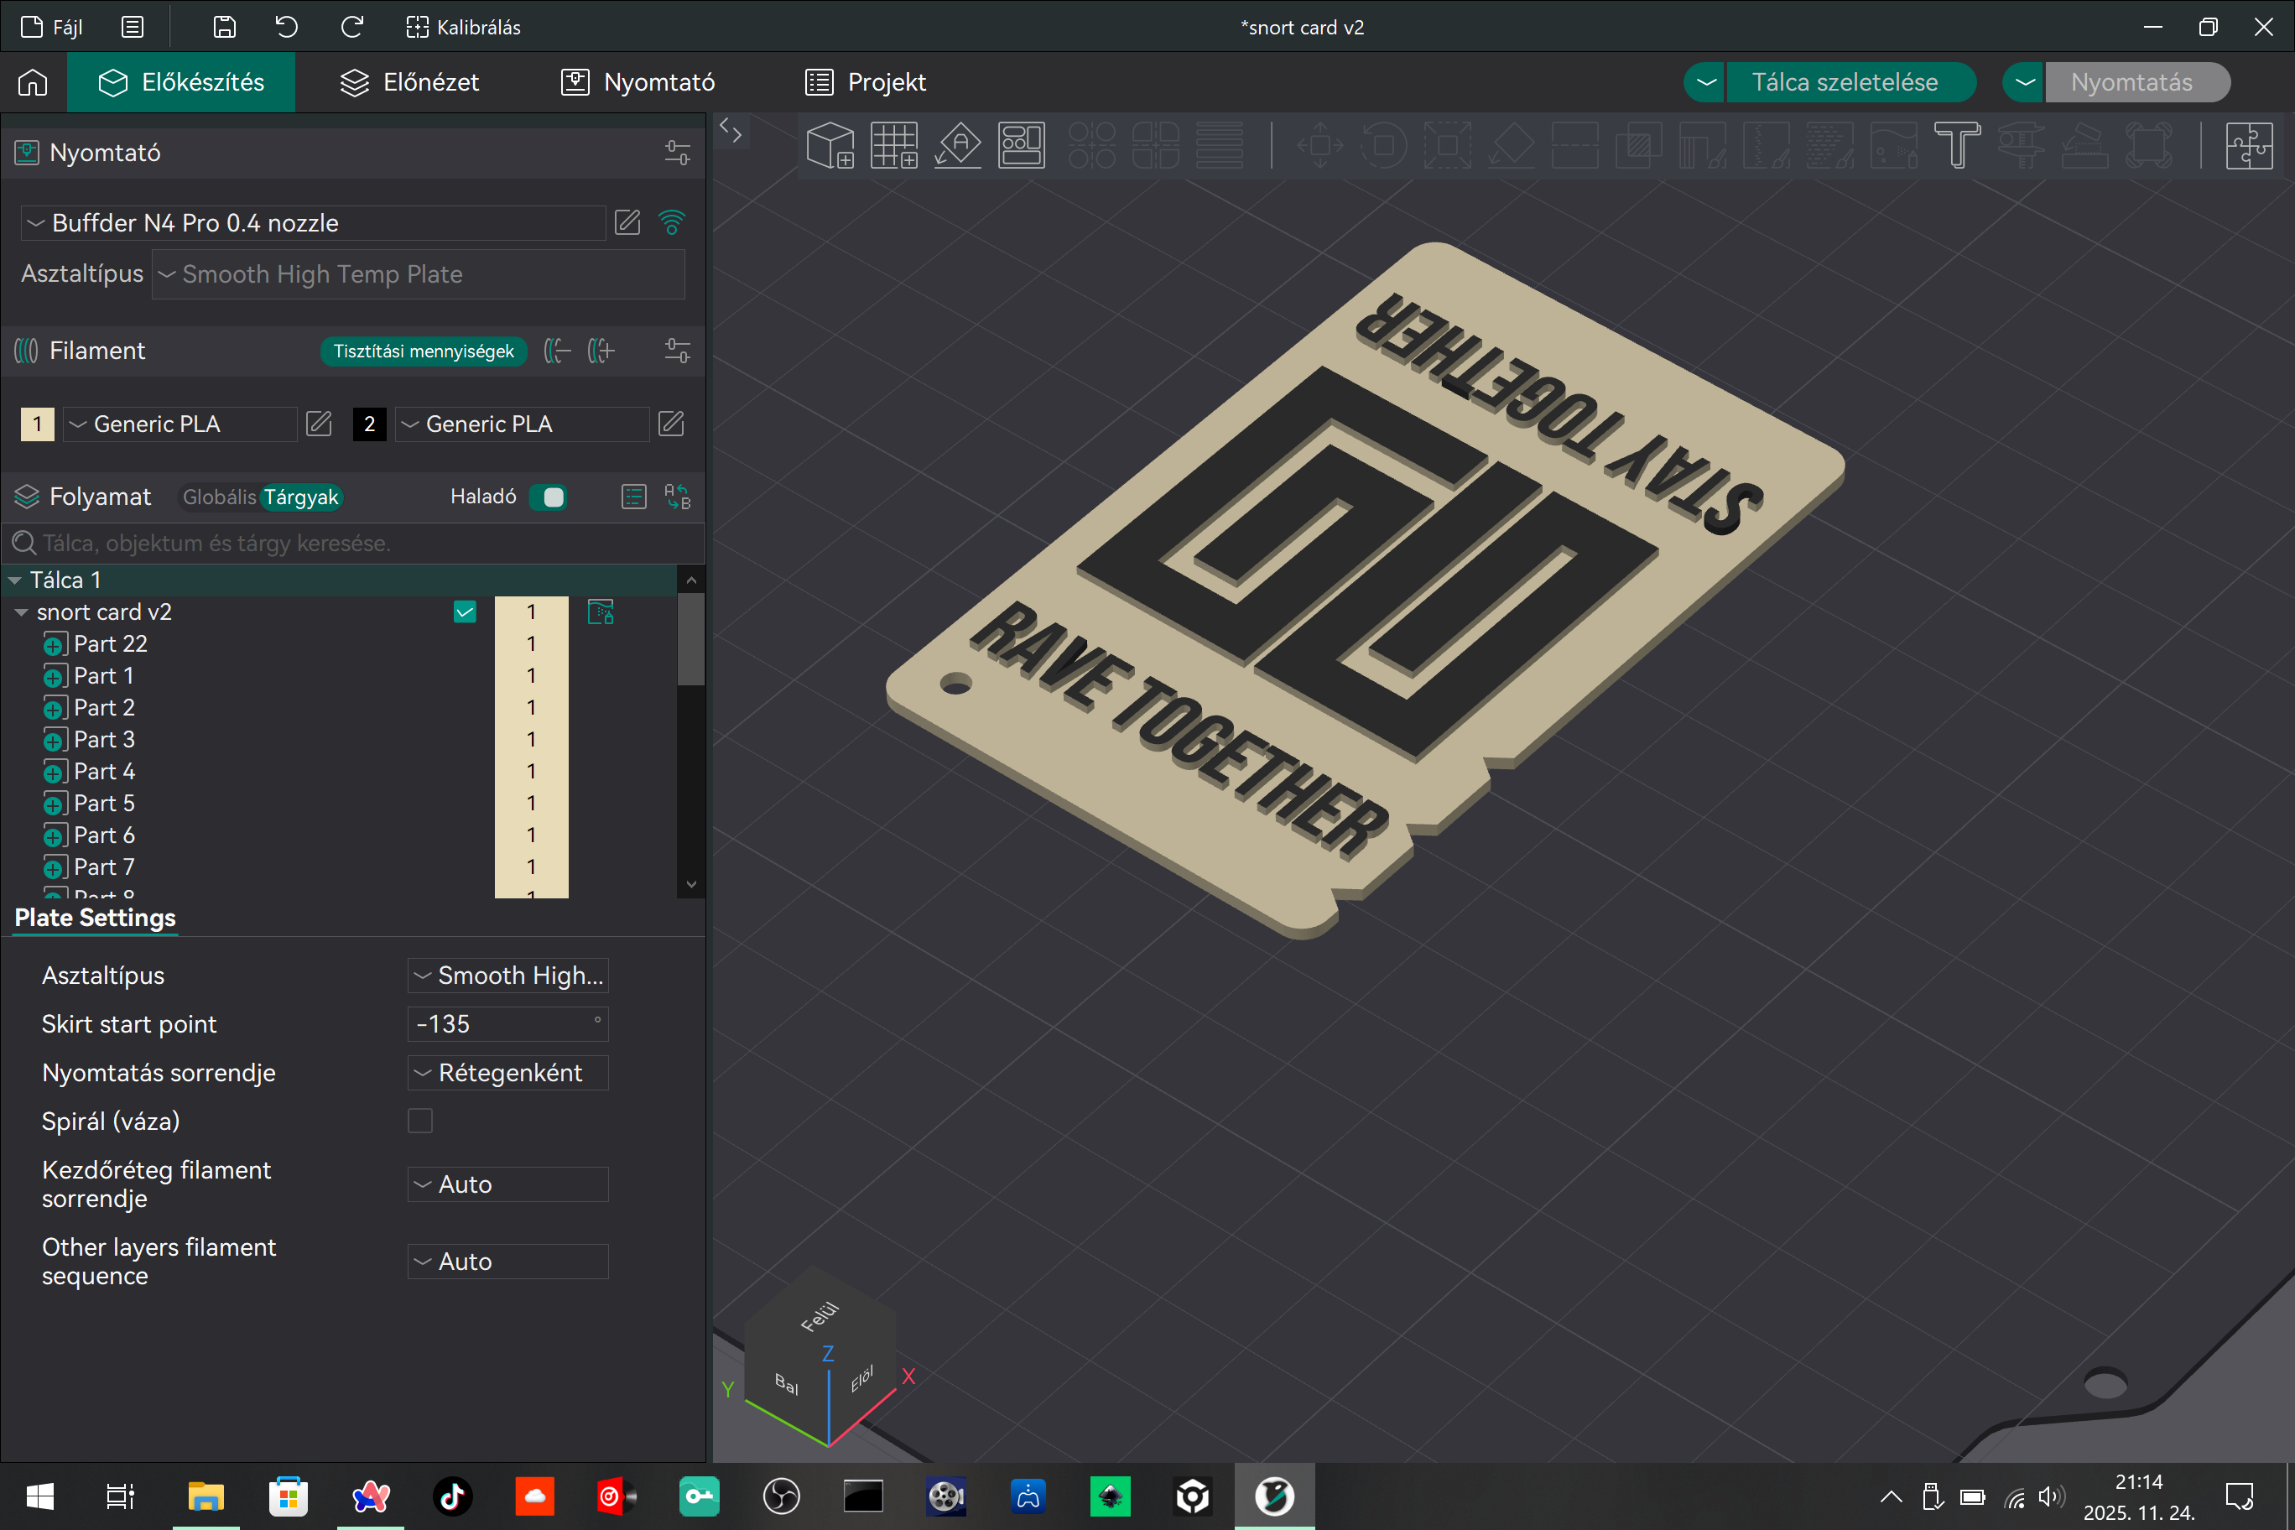The image size is (2295, 1530).
Task: Select the Text tool in toolbar
Action: pos(1956,145)
